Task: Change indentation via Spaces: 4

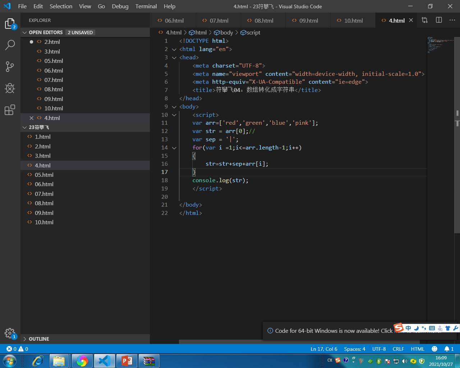Action: 355,349
